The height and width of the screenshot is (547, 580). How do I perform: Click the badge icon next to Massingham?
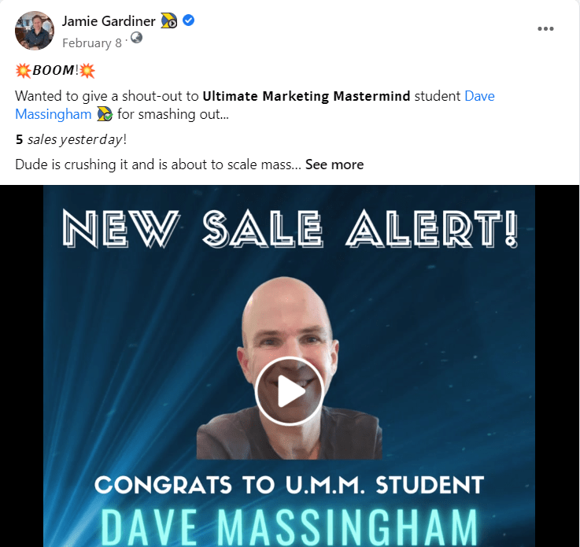tap(105, 114)
